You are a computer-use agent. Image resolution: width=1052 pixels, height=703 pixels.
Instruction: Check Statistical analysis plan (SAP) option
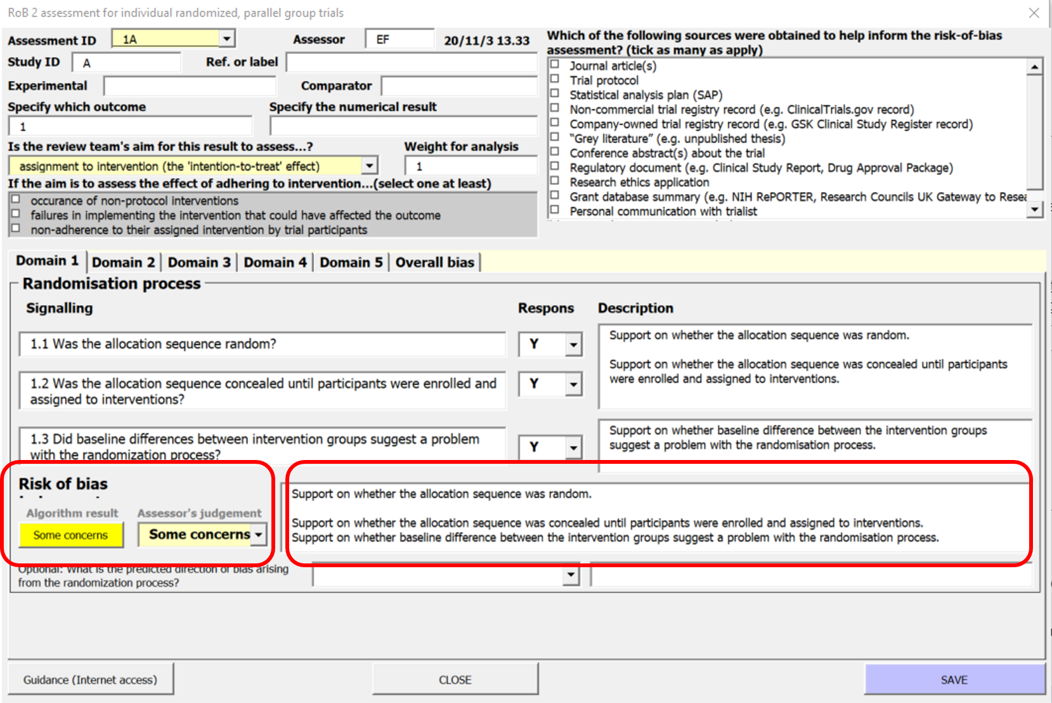coord(555,94)
